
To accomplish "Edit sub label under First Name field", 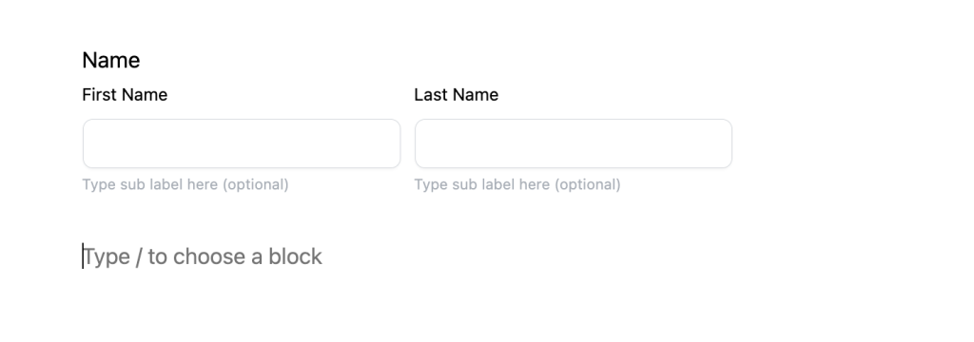I will coord(185,185).
